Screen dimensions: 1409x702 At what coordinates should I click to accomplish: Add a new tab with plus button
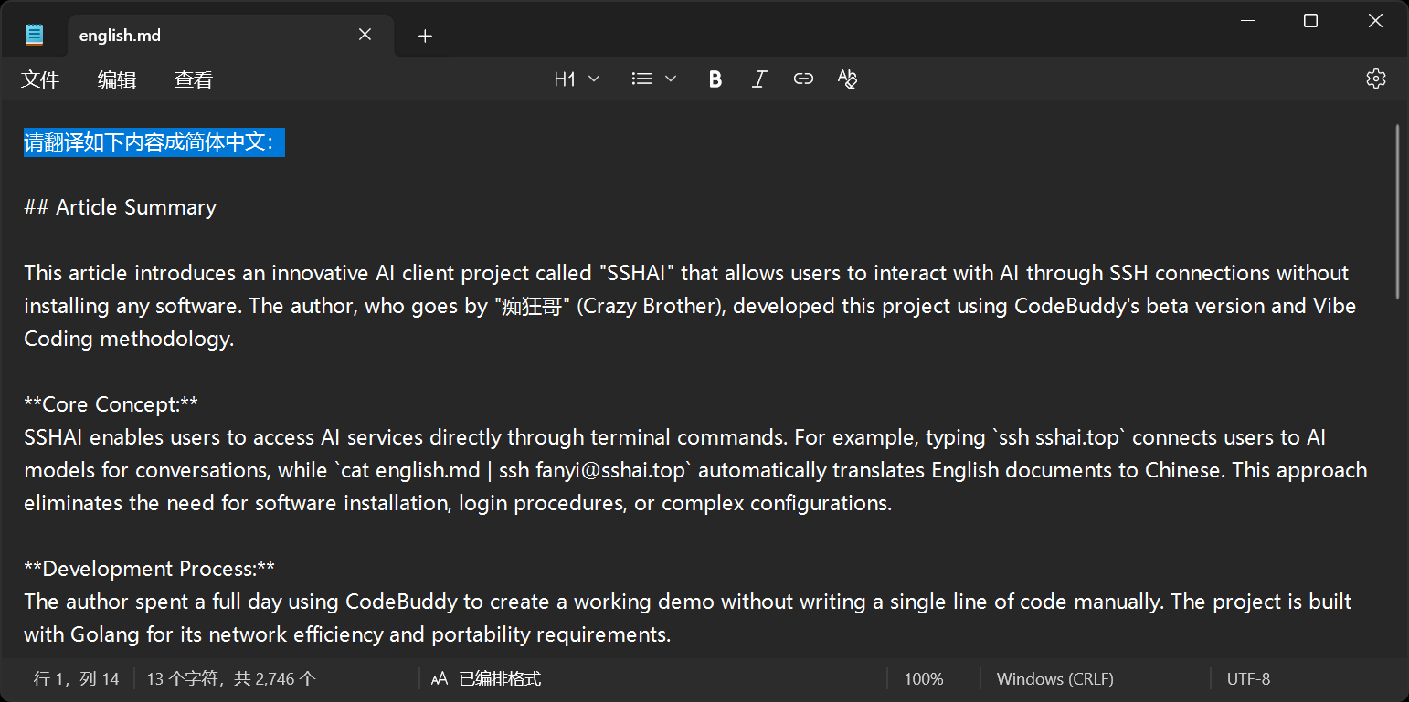[x=425, y=36]
